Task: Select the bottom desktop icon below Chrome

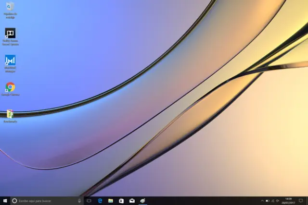Action: point(10,114)
